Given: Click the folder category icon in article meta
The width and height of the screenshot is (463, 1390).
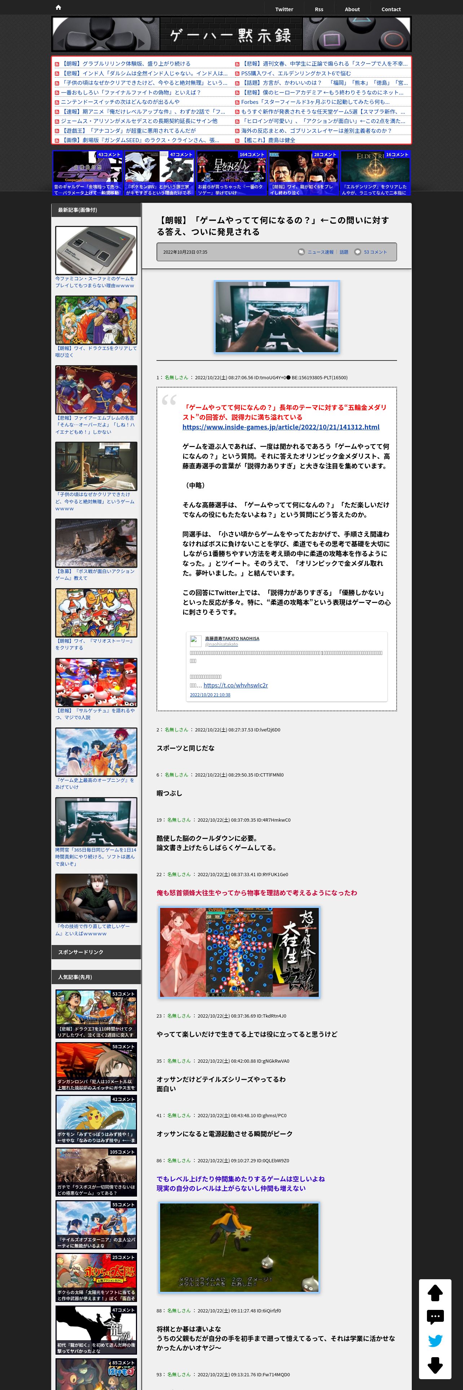Looking at the screenshot, I should 301,252.
